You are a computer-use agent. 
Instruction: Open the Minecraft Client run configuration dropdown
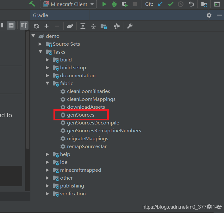(68, 4)
